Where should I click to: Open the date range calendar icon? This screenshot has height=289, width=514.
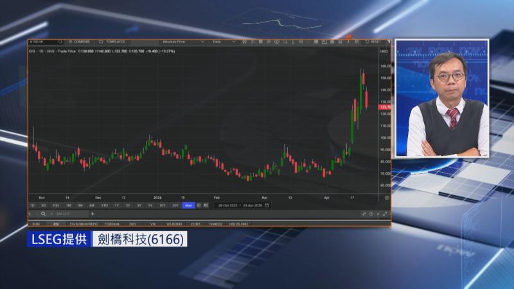click(x=267, y=206)
